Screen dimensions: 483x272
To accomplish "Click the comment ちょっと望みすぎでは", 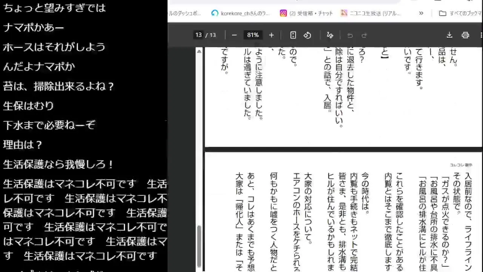I will click(x=54, y=8).
